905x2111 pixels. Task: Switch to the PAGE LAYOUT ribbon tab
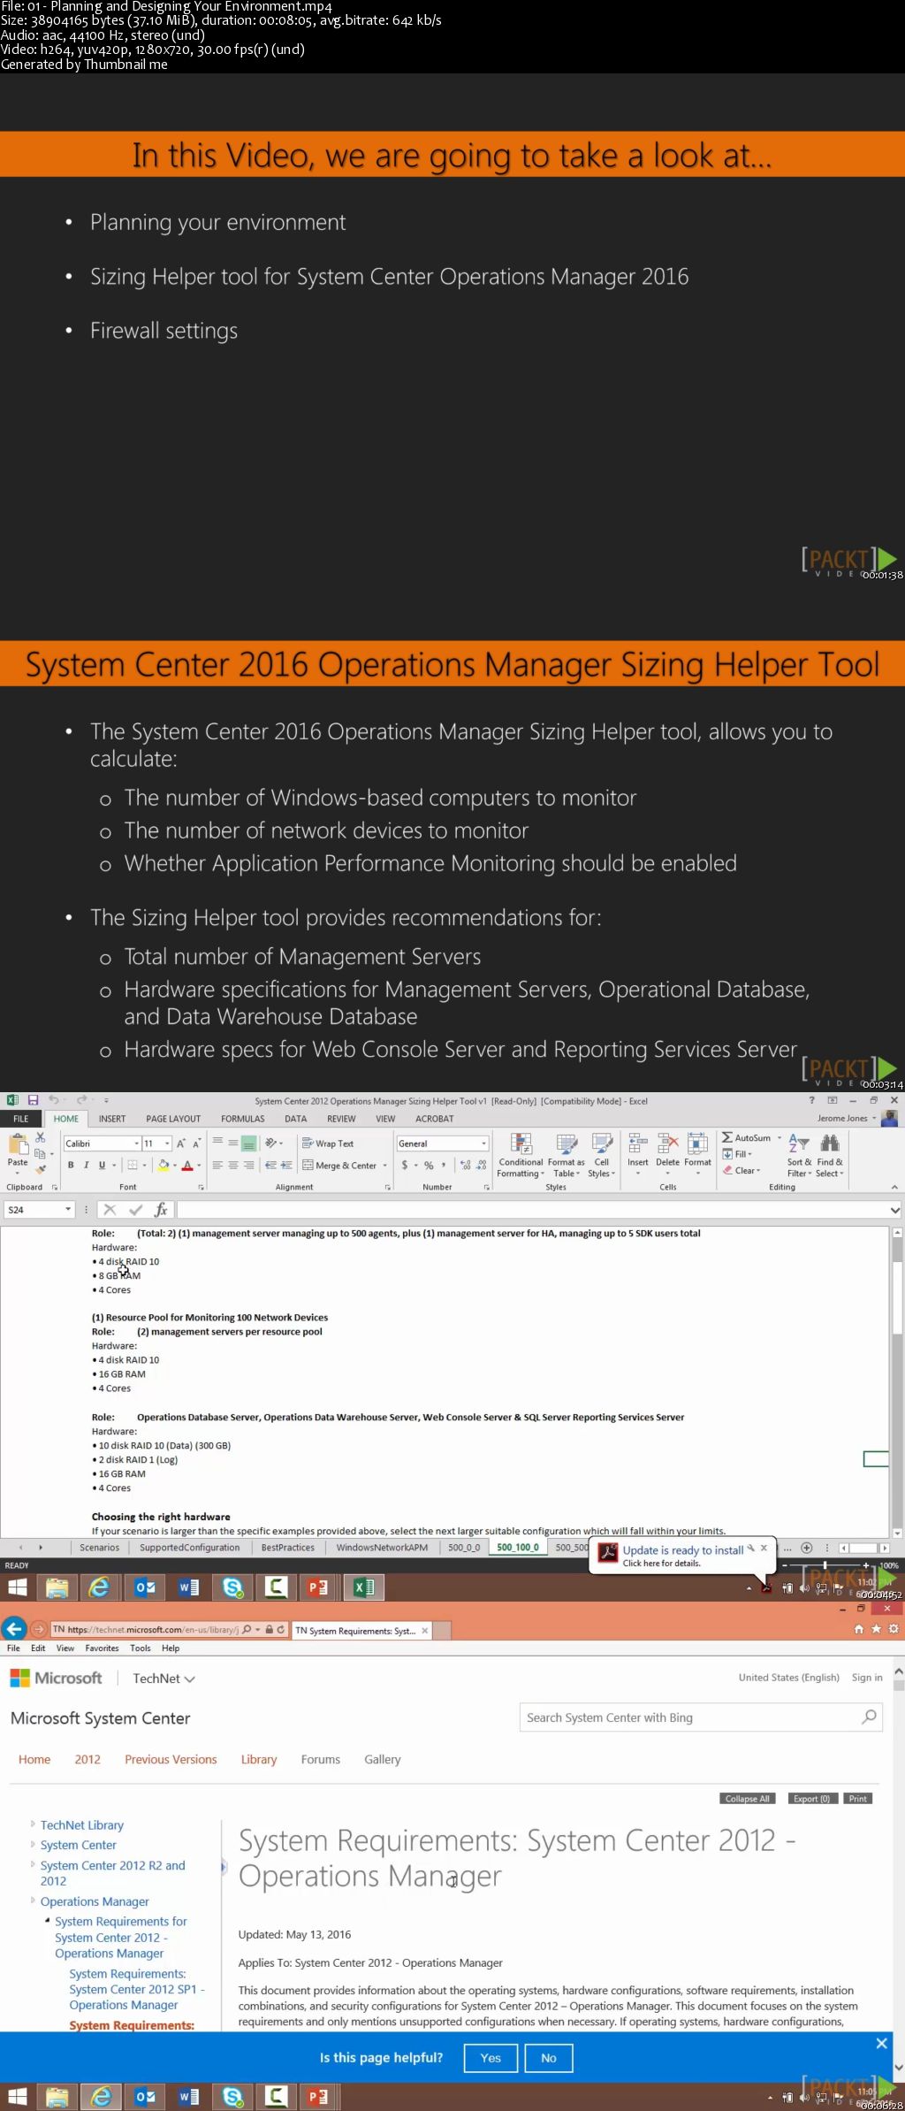(173, 1119)
